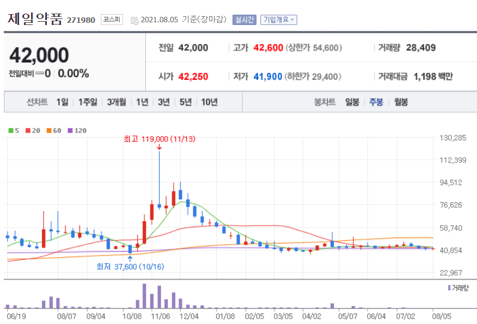477x324 pixels.
Task: Click the 07/02 date axis label
Action: point(406,316)
